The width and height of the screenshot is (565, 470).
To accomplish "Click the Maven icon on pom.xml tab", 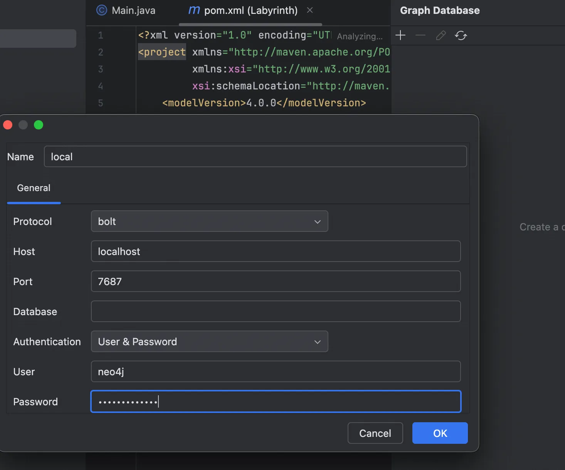I will point(194,10).
